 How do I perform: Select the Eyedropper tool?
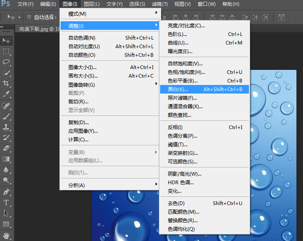click(6, 94)
